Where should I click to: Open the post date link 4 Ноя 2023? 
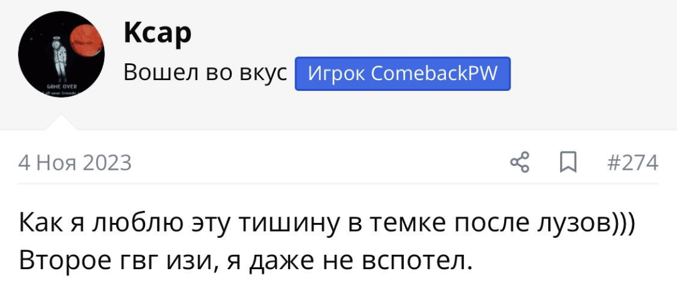tap(75, 163)
